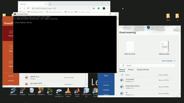Screen dimensions: 184x103
Task: Open Chrome's three-dot menu
Action: pyautogui.click(x=108, y=8)
